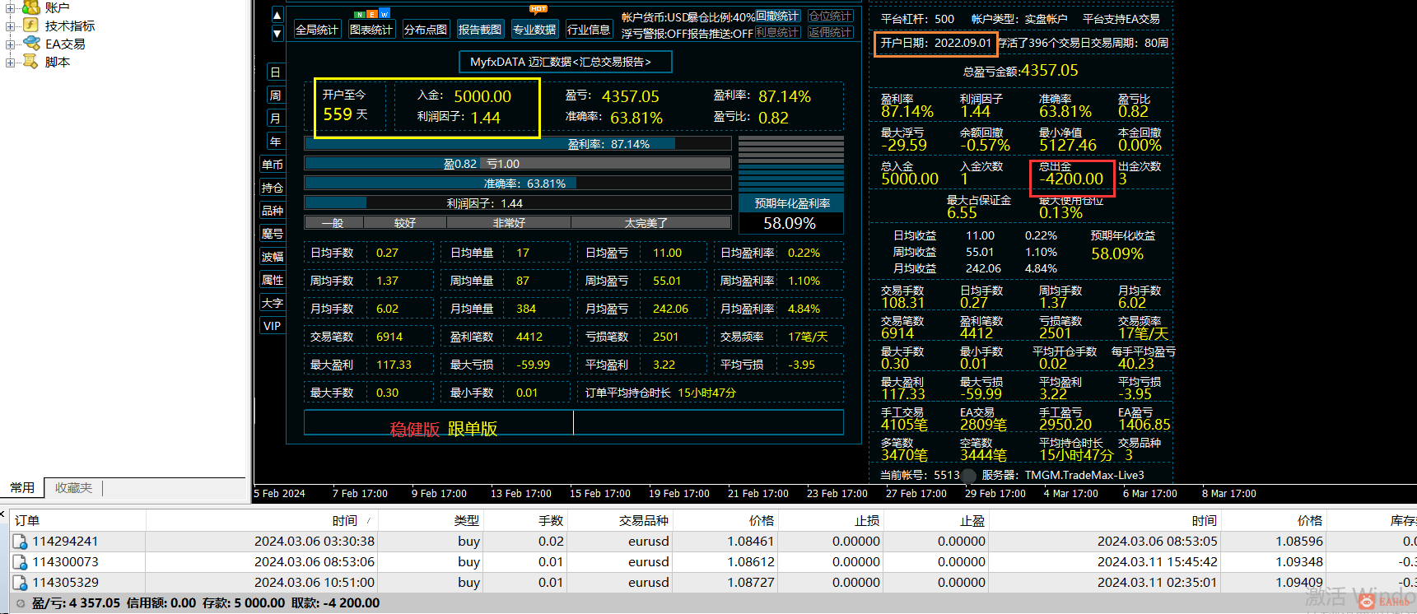Image resolution: width=1417 pixels, height=614 pixels.
Task: Click the HOT badge above 专业数据
Action: coord(538,9)
